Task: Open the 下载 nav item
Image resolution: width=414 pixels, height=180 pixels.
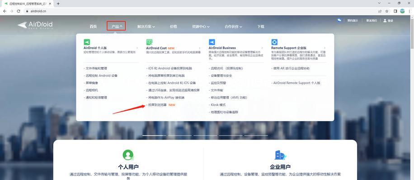Action: click(261, 27)
